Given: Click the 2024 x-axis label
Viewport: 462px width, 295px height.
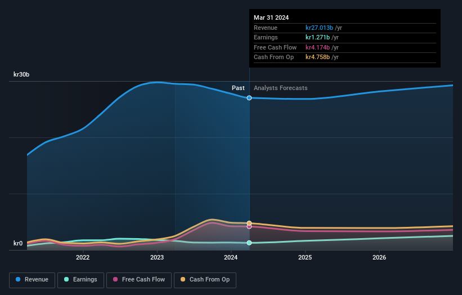Looking at the screenshot, I should 231,258.
